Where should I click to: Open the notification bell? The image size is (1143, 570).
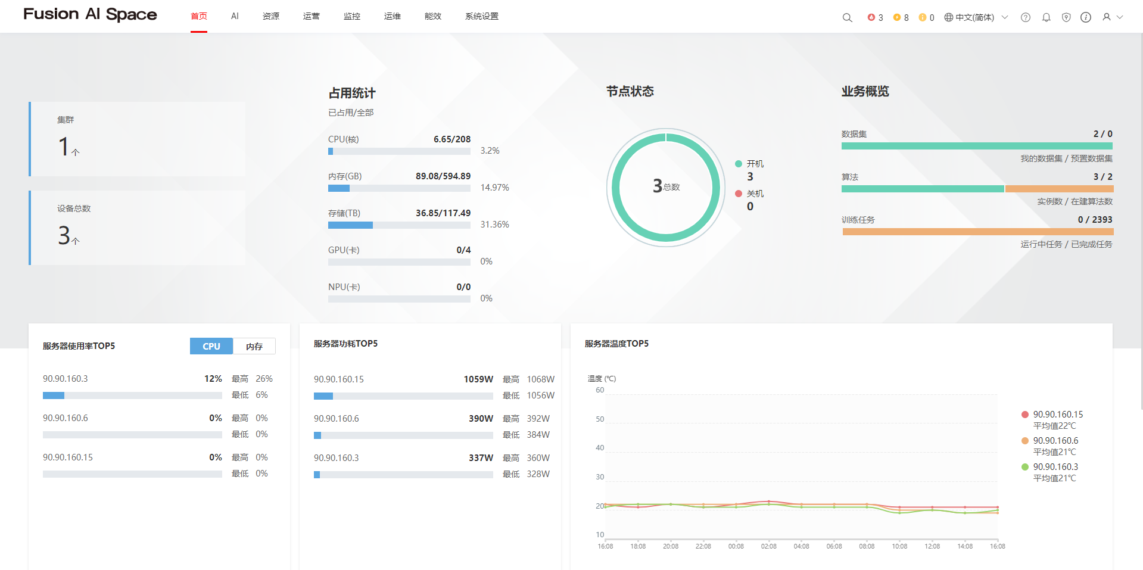click(x=1046, y=17)
